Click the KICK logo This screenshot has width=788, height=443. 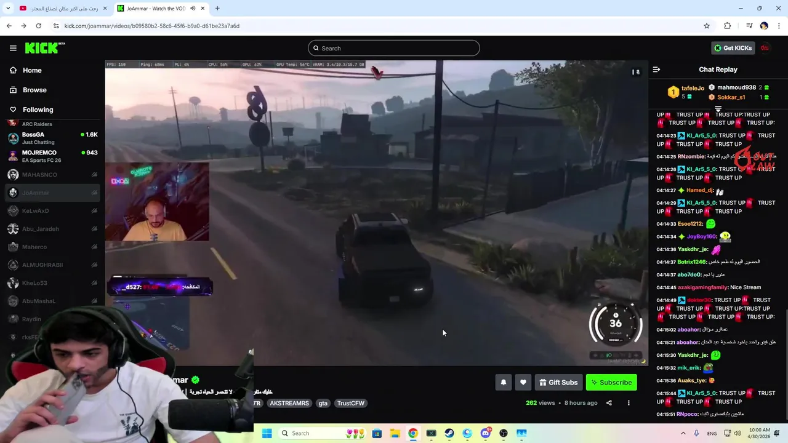(x=45, y=48)
